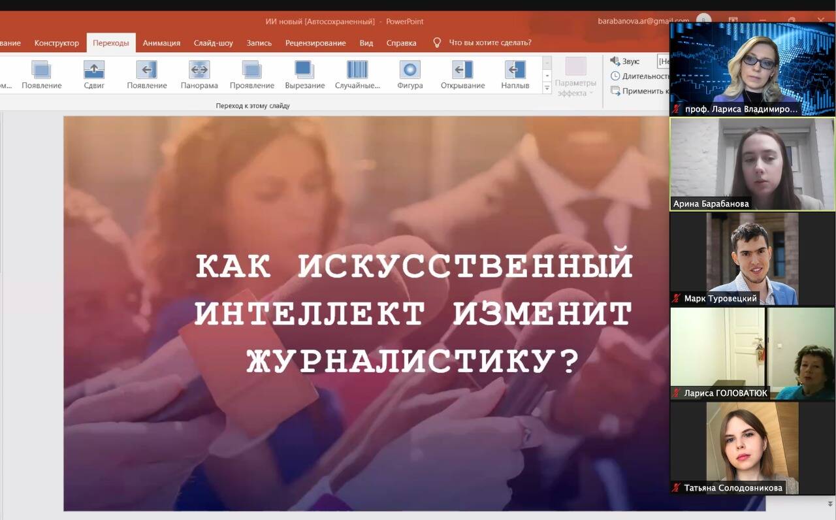Screen dimensions: 836x520
Task: Select Татьяна Солодовникова's video tile
Action: point(752,448)
